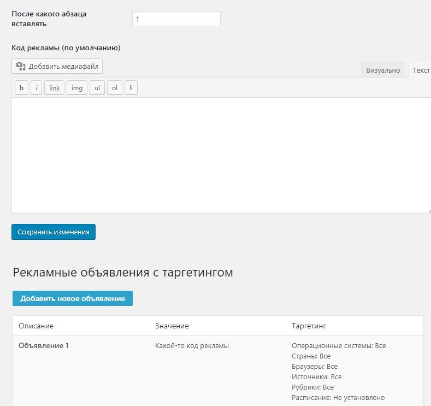Click 'Код рекламы (по умолчанию)' label

pyautogui.click(x=66, y=48)
